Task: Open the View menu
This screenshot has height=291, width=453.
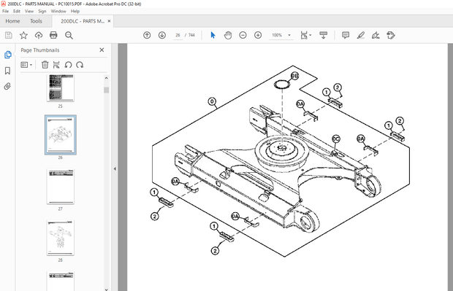Action: click(x=29, y=11)
